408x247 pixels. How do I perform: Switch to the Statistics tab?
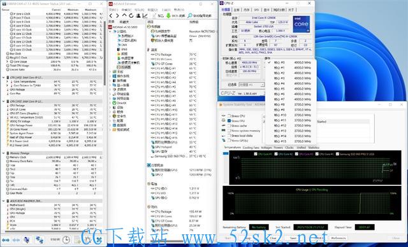click(x=314, y=148)
